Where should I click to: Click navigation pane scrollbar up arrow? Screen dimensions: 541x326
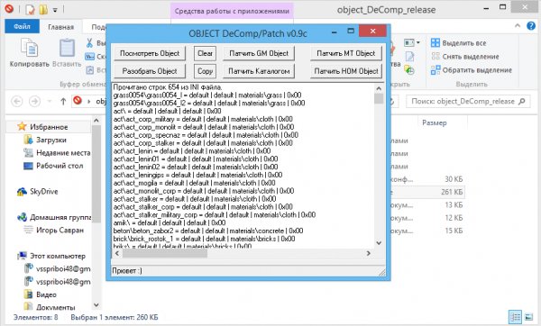[96, 121]
